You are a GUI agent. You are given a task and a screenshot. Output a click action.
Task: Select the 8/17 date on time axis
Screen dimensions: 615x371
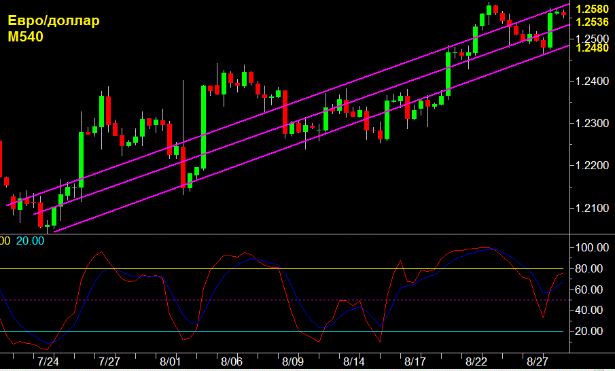pos(415,361)
